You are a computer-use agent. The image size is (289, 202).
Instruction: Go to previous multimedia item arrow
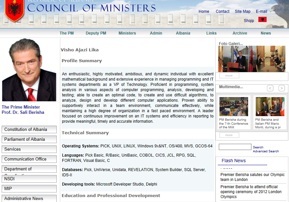tap(270, 88)
